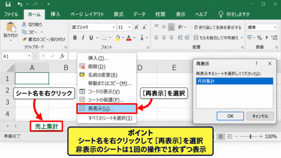Toggle Bold formatting
Screen dimensions: 281x158
point(75,38)
